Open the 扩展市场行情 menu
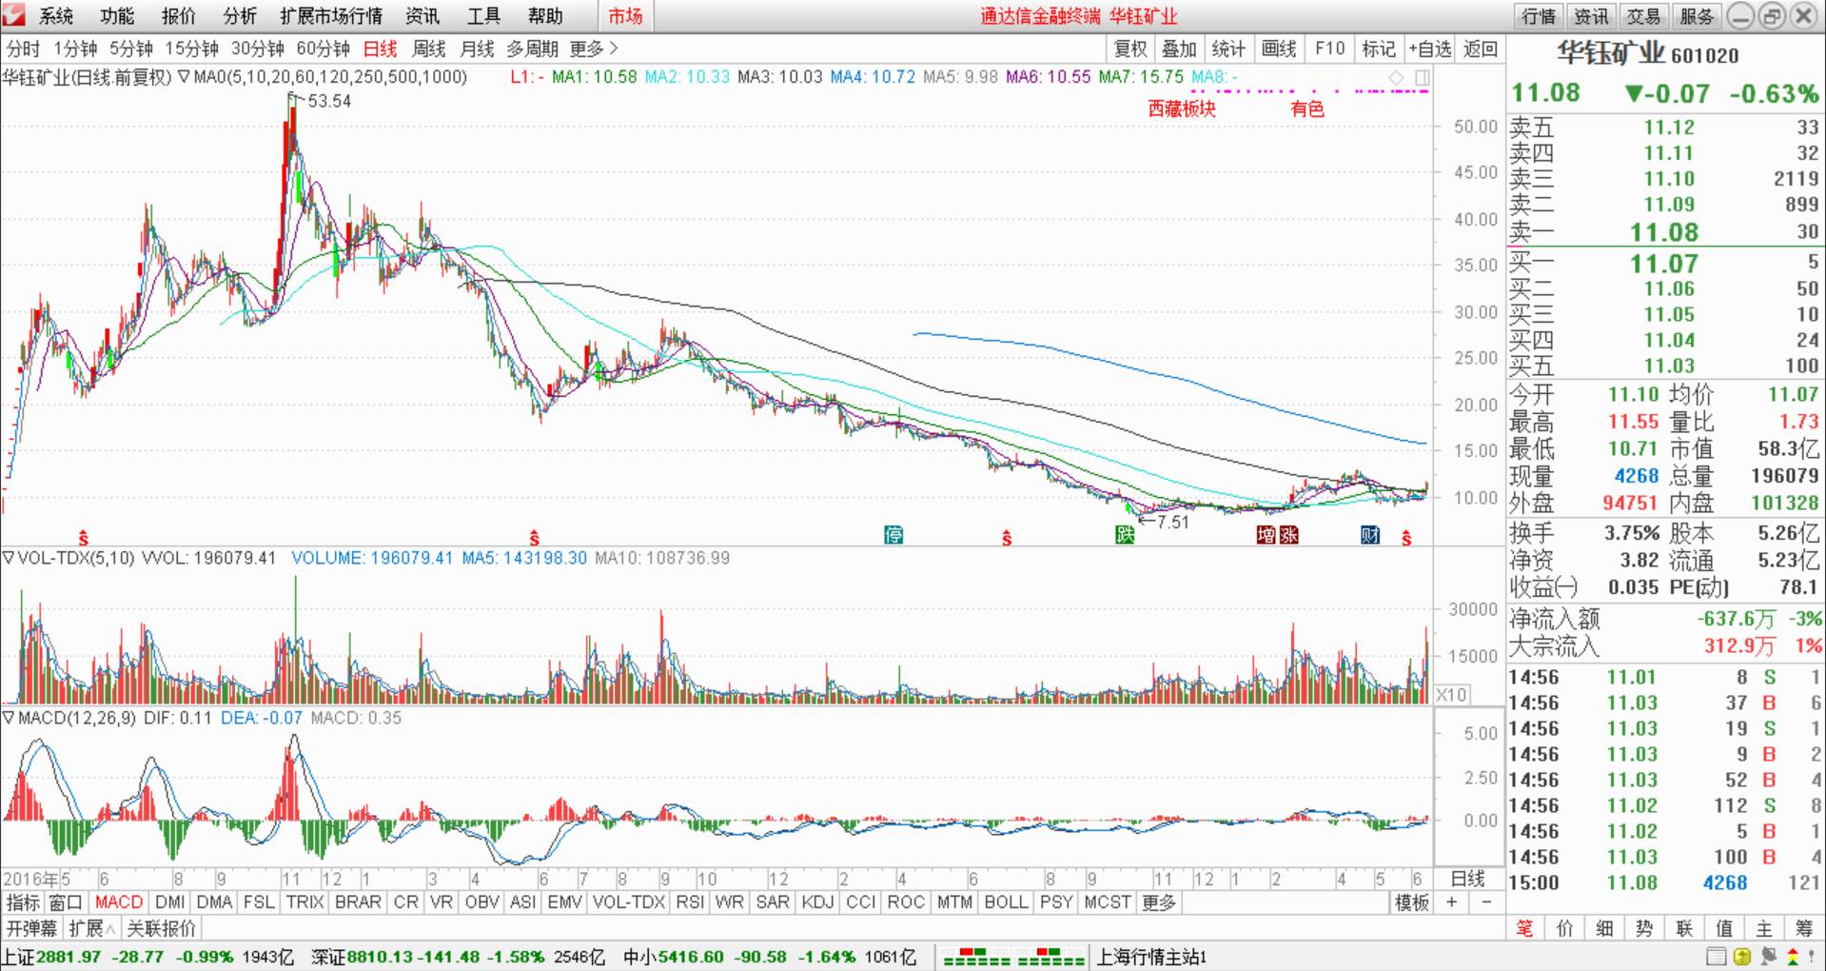 tap(331, 16)
